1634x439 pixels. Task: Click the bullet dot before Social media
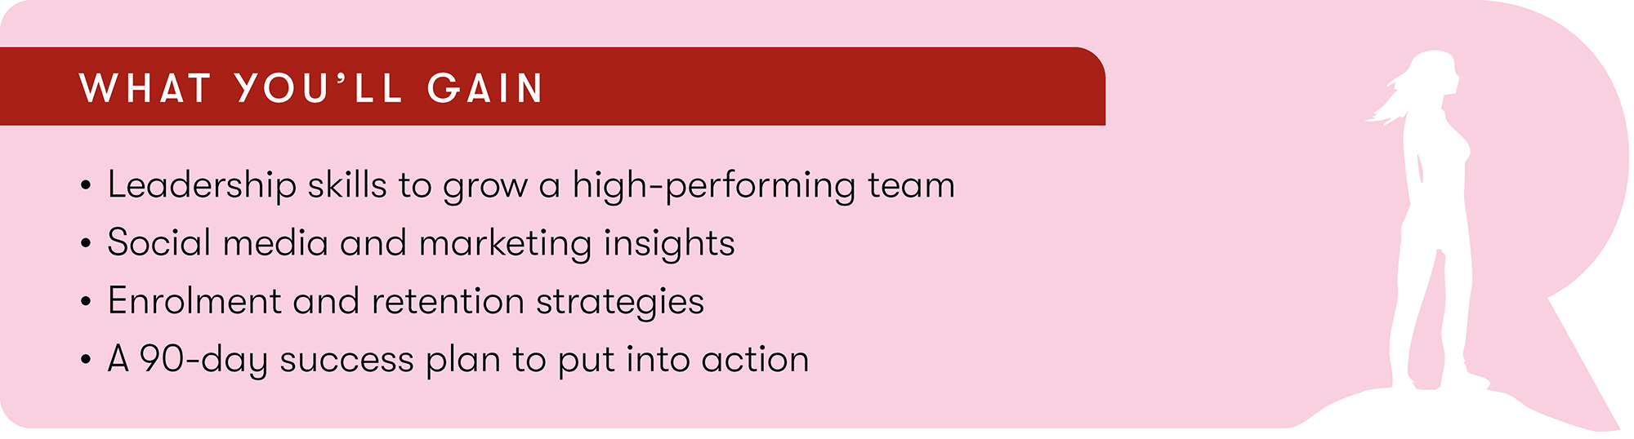[86, 244]
